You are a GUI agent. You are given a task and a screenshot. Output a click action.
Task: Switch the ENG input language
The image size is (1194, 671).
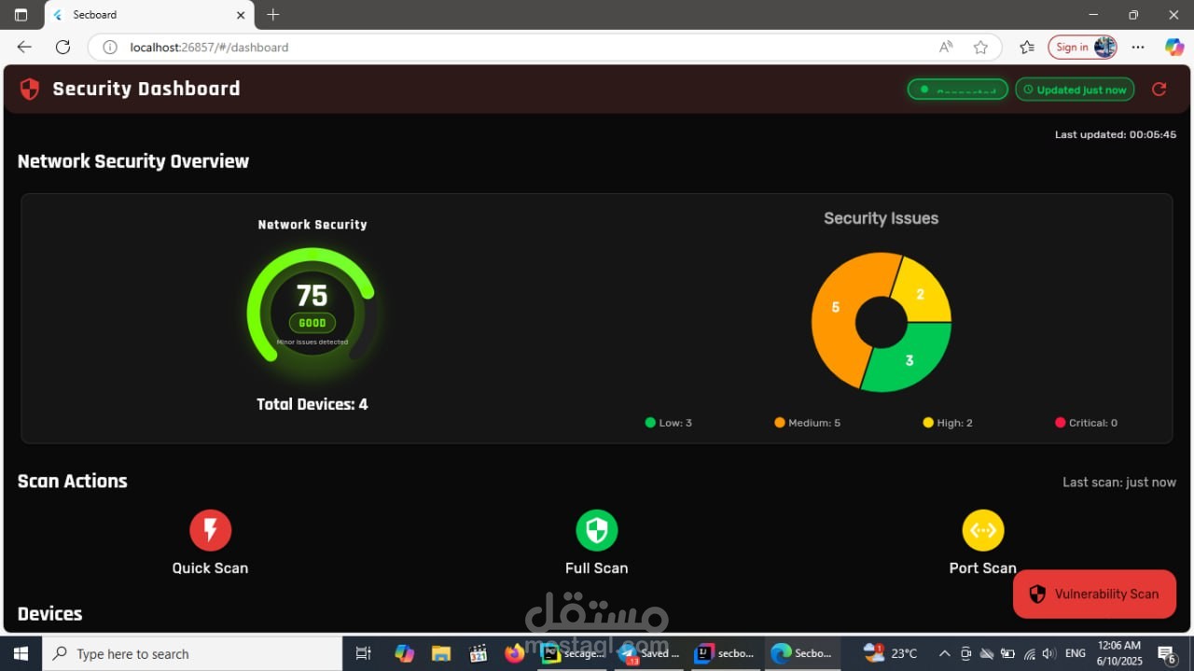1075,653
